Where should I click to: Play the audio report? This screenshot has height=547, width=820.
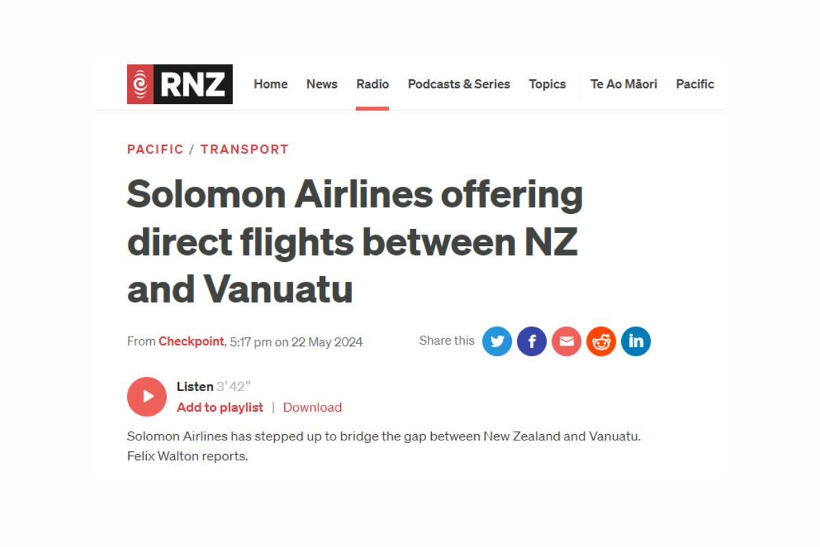click(x=147, y=397)
